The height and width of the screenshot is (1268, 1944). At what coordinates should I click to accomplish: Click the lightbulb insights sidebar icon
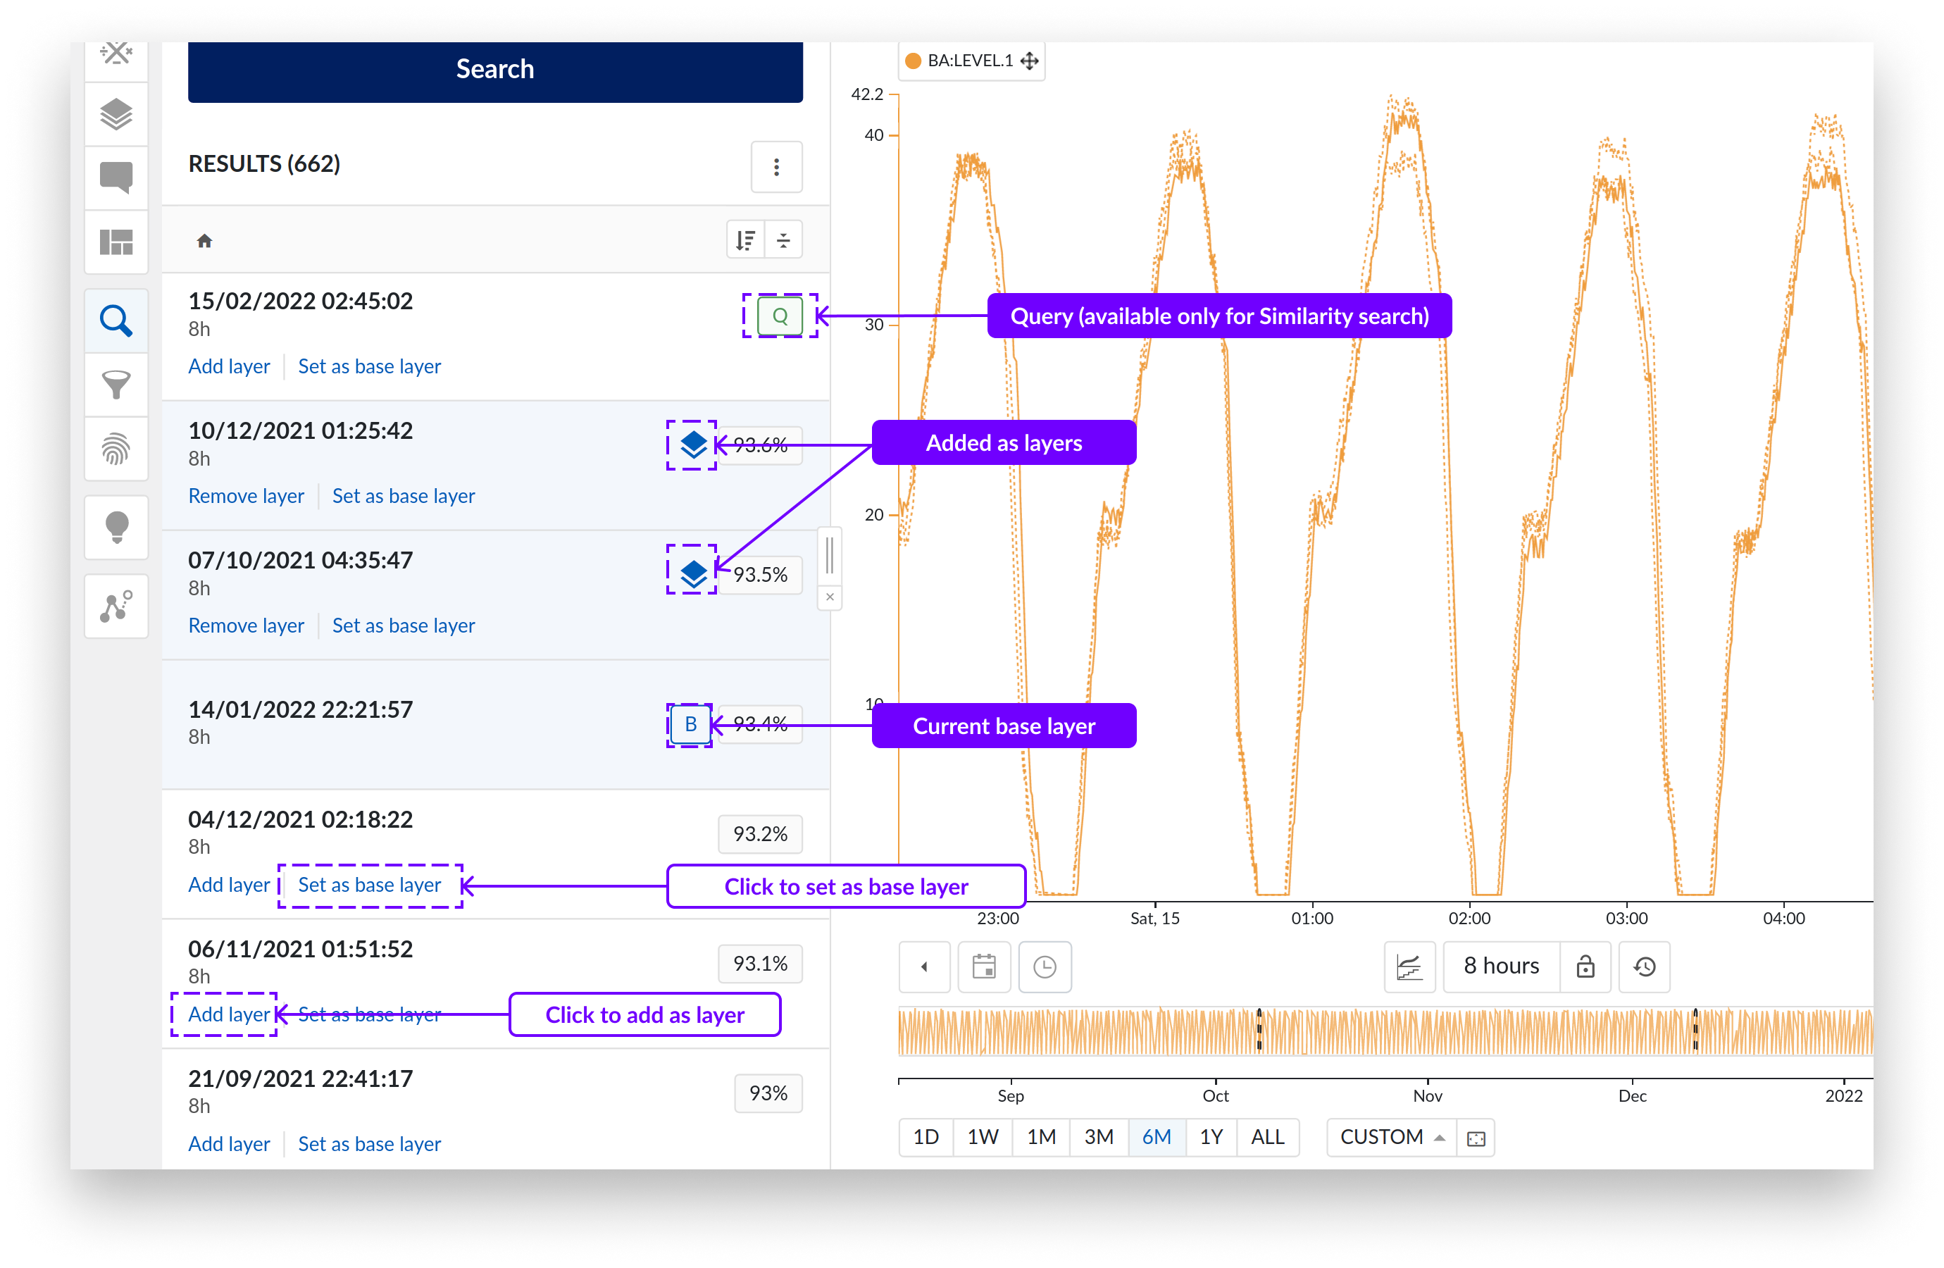pyautogui.click(x=116, y=527)
